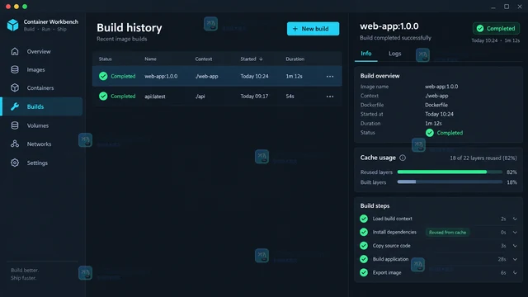Click the 28s Build application duration
The image size is (528, 297).
tap(502, 259)
